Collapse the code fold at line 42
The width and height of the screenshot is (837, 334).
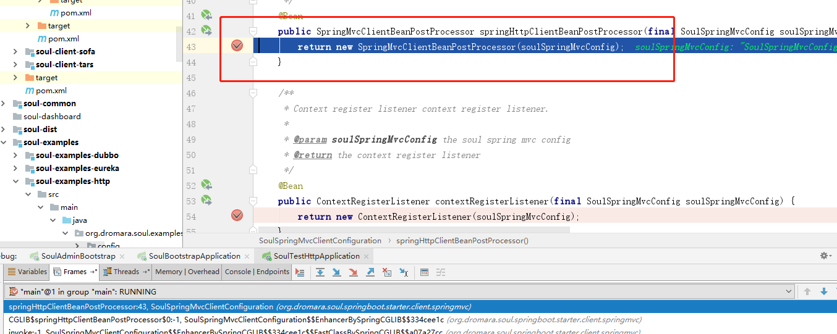click(253, 31)
